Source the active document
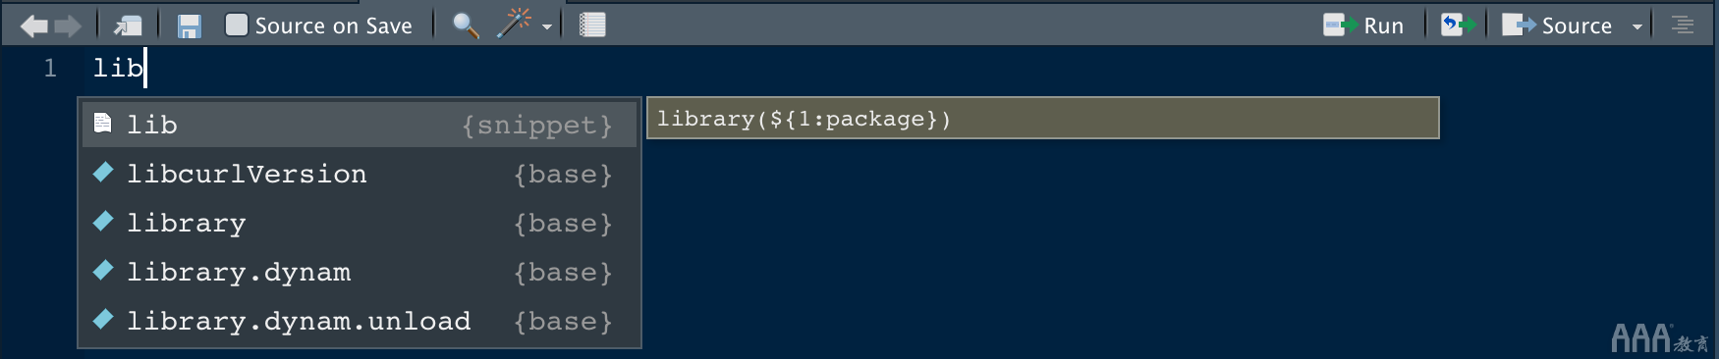 tap(1557, 26)
